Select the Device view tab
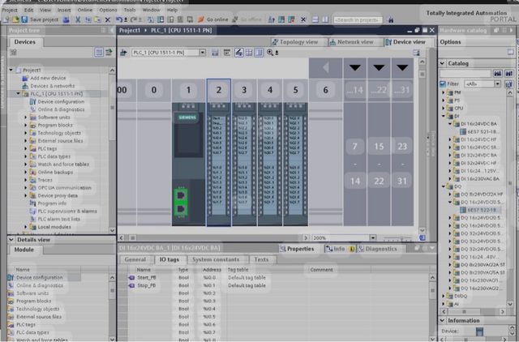The height and width of the screenshot is (342, 519). pos(405,42)
